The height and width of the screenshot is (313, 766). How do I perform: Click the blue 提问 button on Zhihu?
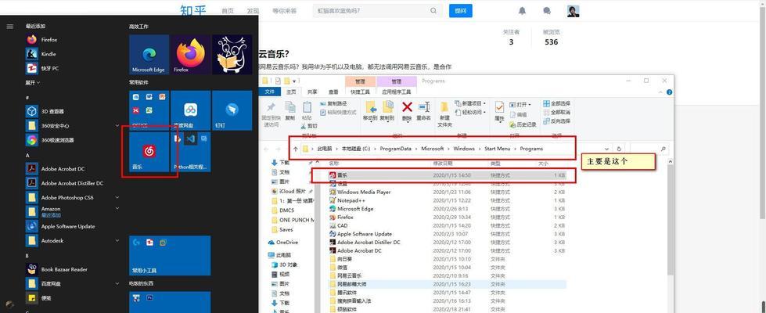click(x=460, y=11)
